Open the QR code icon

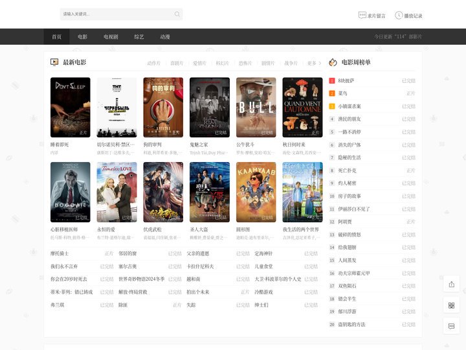(452, 305)
